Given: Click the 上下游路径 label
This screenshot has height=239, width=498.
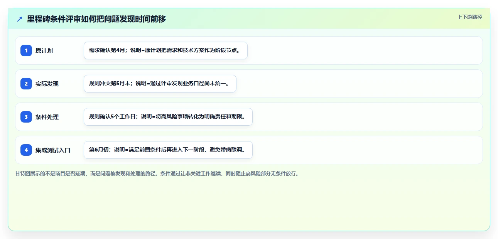Looking at the screenshot, I should click(469, 17).
